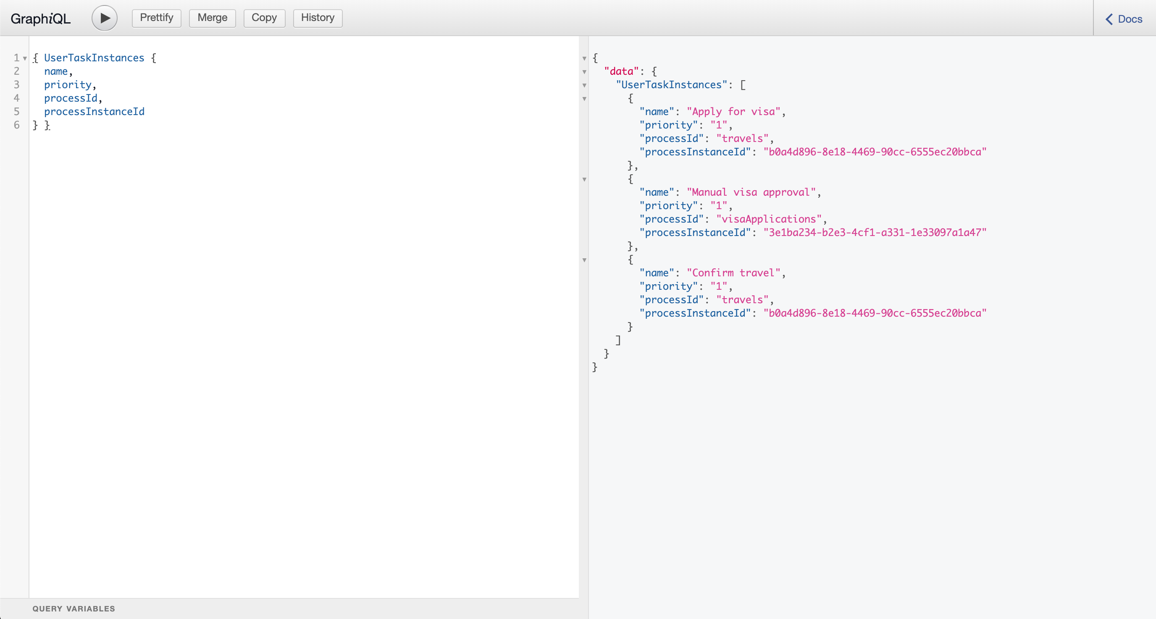
Task: Collapse the Manual visa approval result block
Action: point(584,179)
